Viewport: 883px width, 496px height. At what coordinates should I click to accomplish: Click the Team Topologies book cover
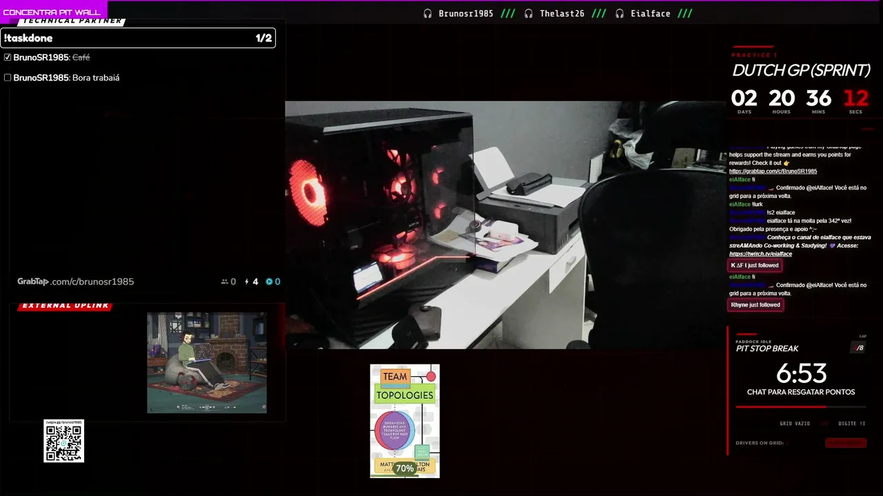point(405,421)
